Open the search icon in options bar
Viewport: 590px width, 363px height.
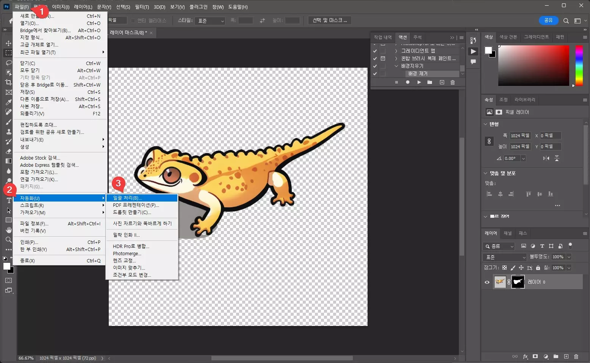[x=566, y=21]
